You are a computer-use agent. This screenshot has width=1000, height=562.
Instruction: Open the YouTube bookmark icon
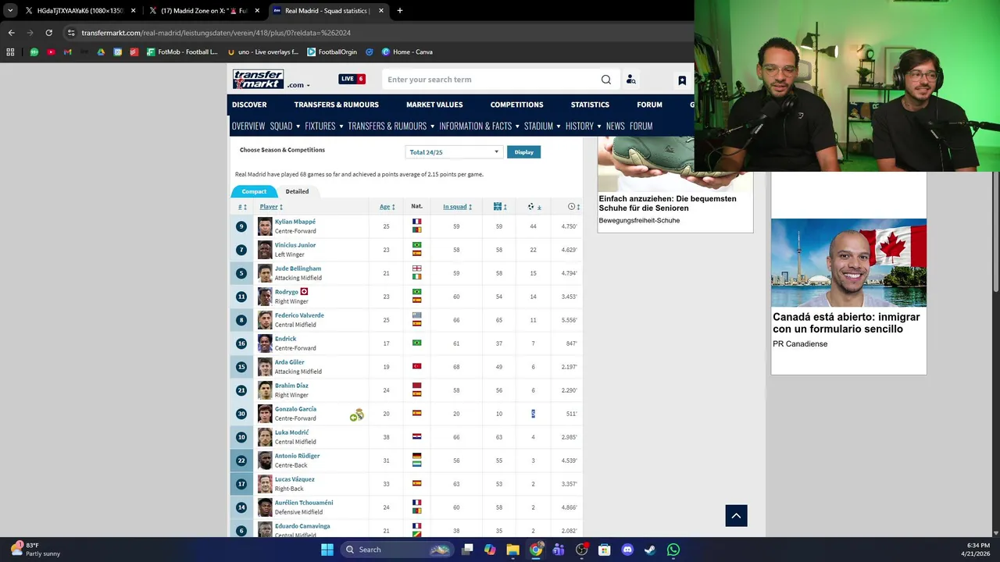51,52
